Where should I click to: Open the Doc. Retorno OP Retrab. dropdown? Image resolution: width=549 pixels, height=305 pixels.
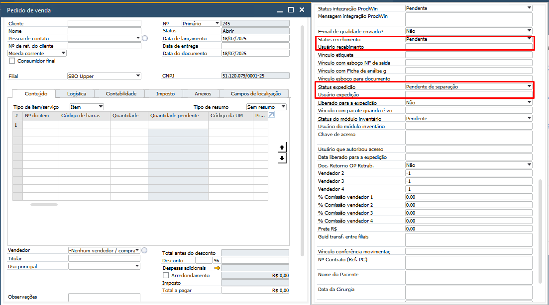tap(529, 165)
